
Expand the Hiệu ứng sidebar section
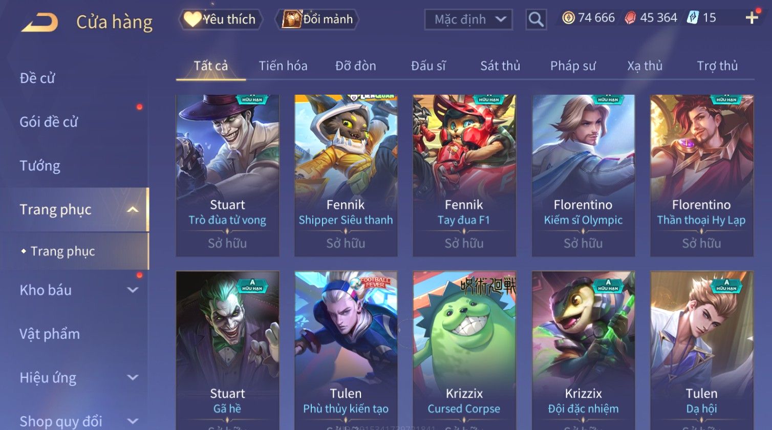(x=133, y=378)
